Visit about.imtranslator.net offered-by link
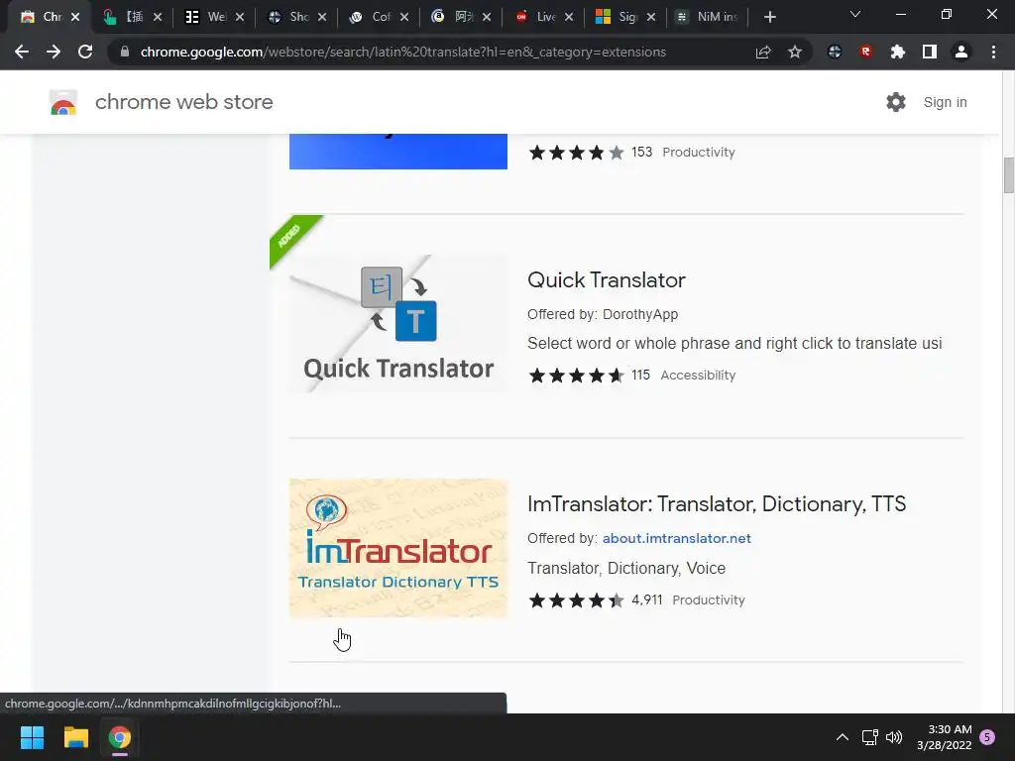The height and width of the screenshot is (761, 1015). [x=676, y=538]
